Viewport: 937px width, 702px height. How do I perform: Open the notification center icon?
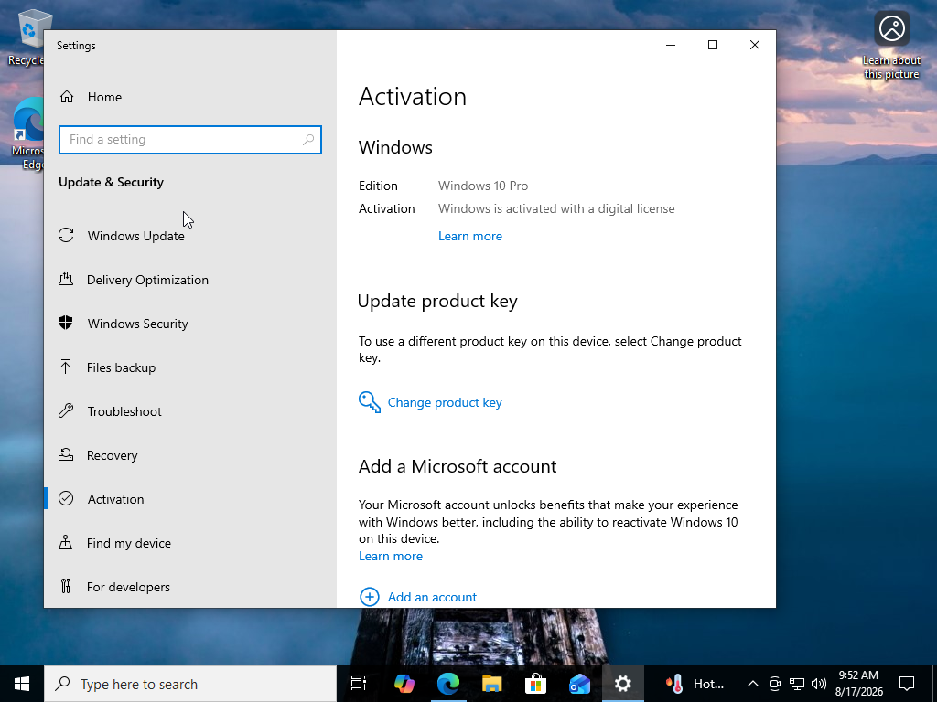[907, 684]
